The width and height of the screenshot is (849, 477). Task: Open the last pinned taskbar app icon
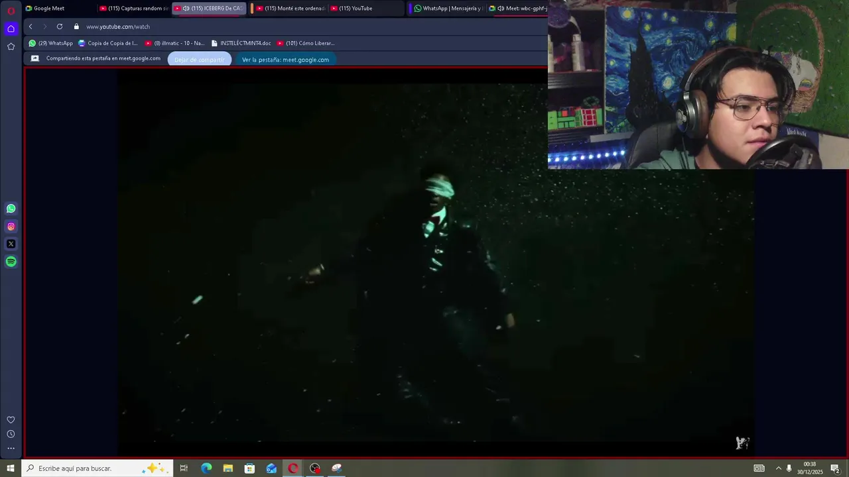[337, 468]
